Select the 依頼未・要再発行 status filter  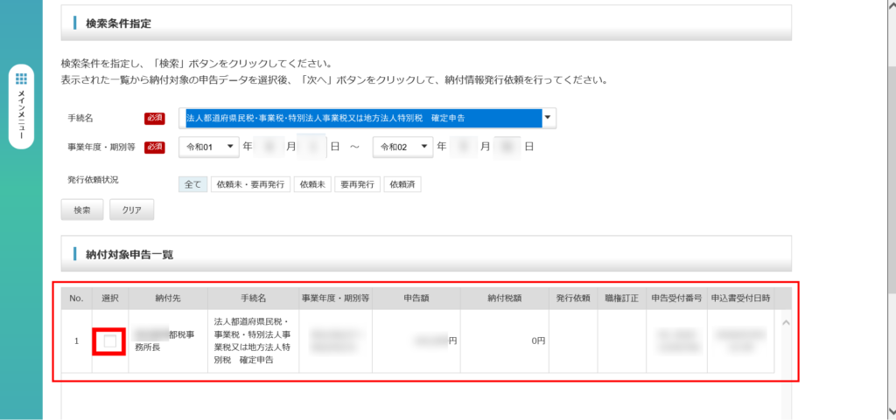[x=249, y=184]
